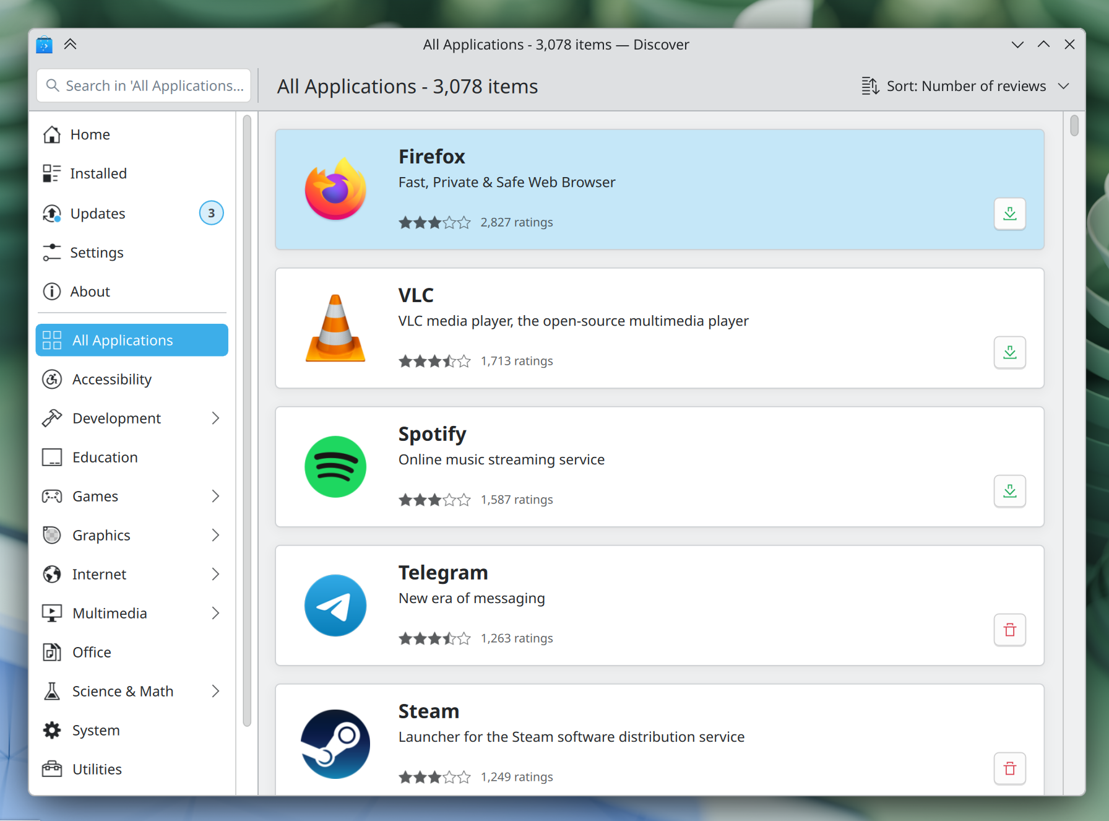
Task: Click the keep-above double chevron icon in the title bar
Action: click(70, 45)
